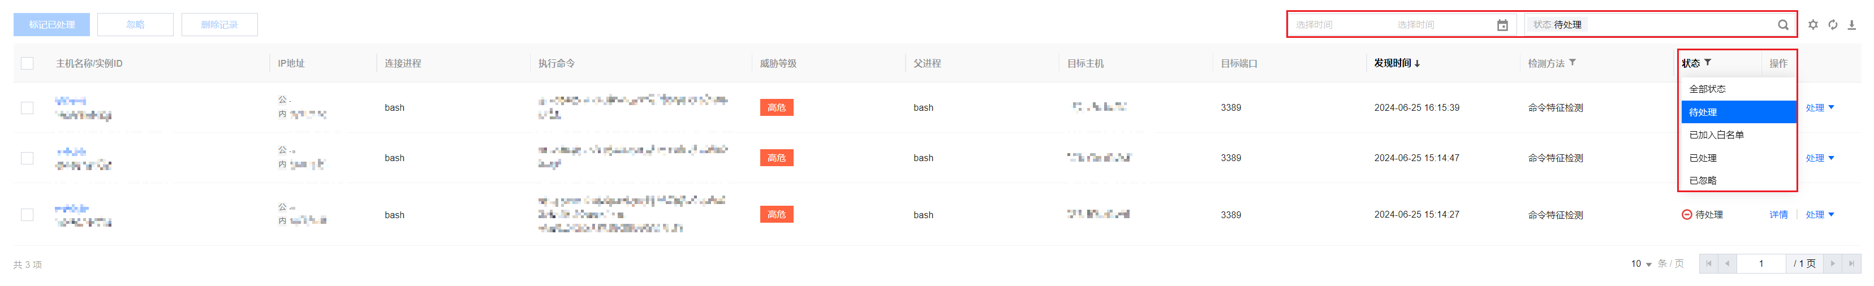Open the settings gear icon
This screenshot has width=1874, height=286.
[x=1813, y=25]
